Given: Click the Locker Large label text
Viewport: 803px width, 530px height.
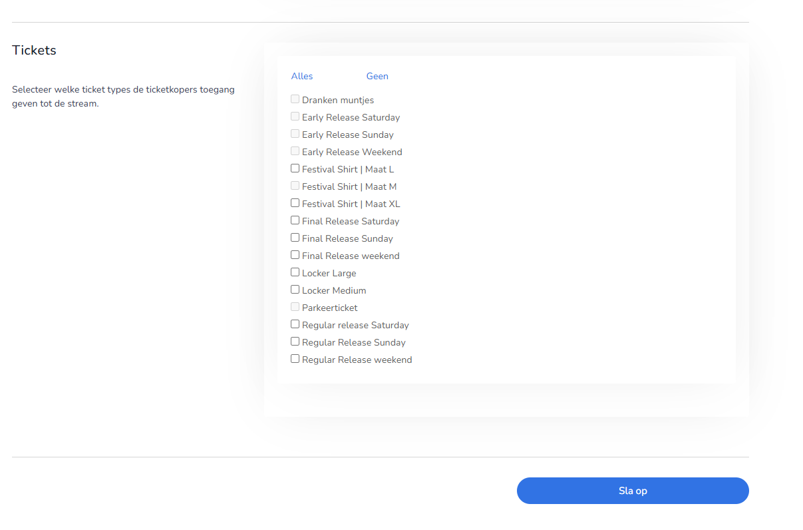Looking at the screenshot, I should coord(329,274).
